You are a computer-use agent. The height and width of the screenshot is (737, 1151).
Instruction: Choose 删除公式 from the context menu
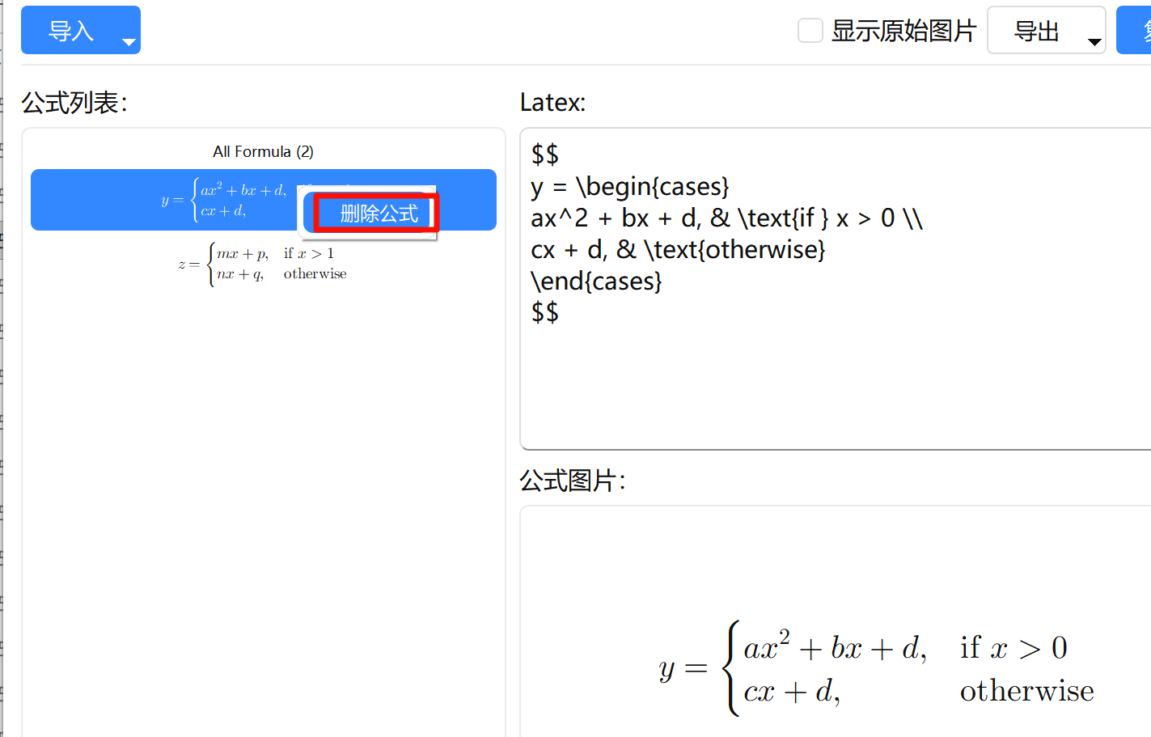pyautogui.click(x=378, y=214)
